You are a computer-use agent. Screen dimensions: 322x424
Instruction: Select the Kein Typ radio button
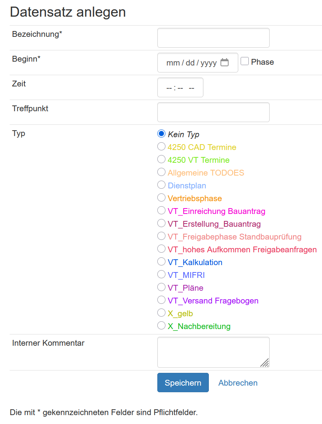pos(161,133)
